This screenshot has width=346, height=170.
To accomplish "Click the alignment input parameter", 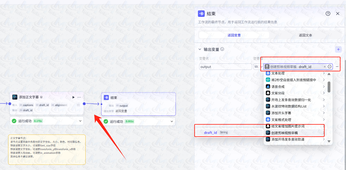I will [59, 105].
